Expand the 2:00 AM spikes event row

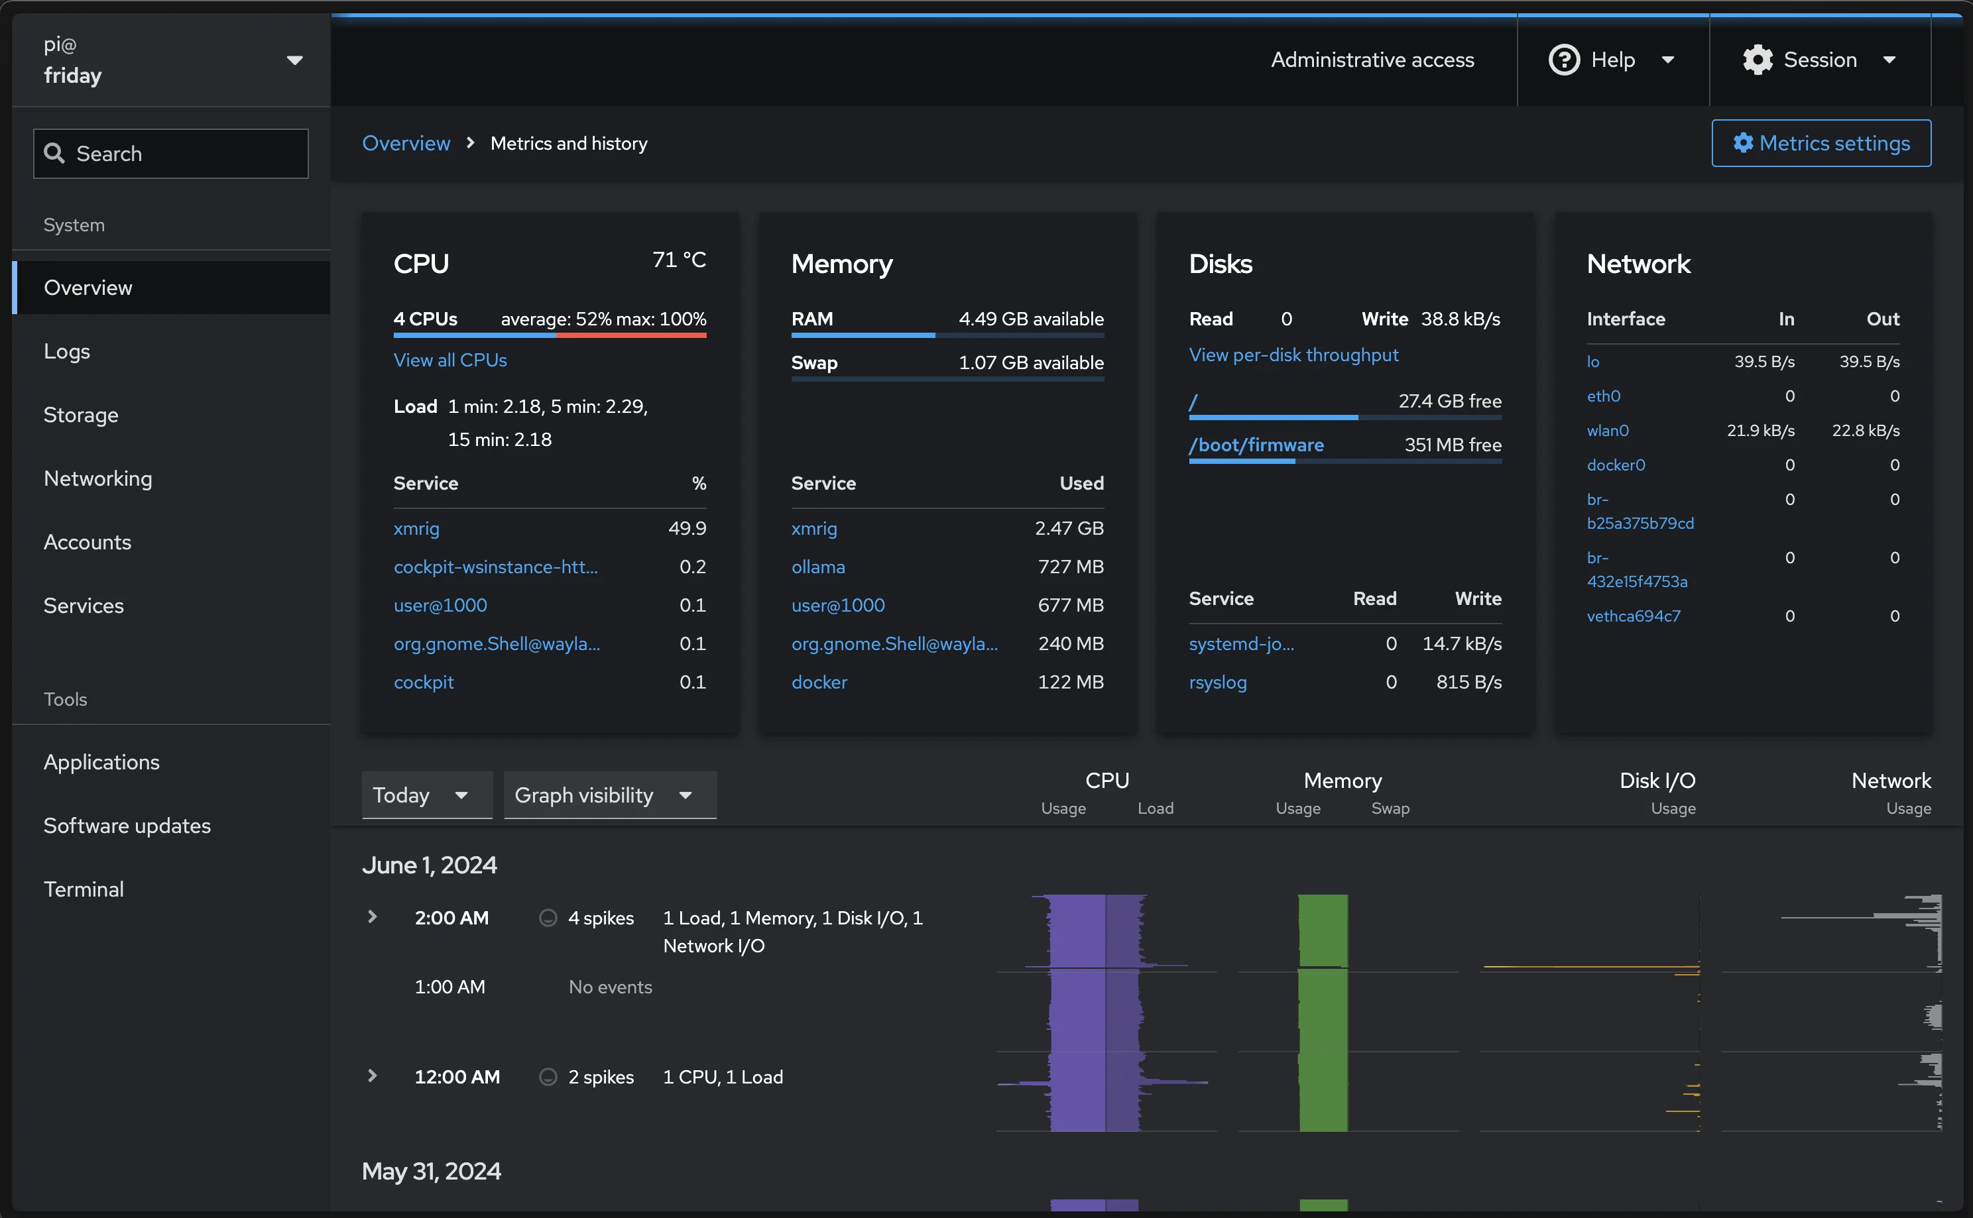tap(373, 916)
